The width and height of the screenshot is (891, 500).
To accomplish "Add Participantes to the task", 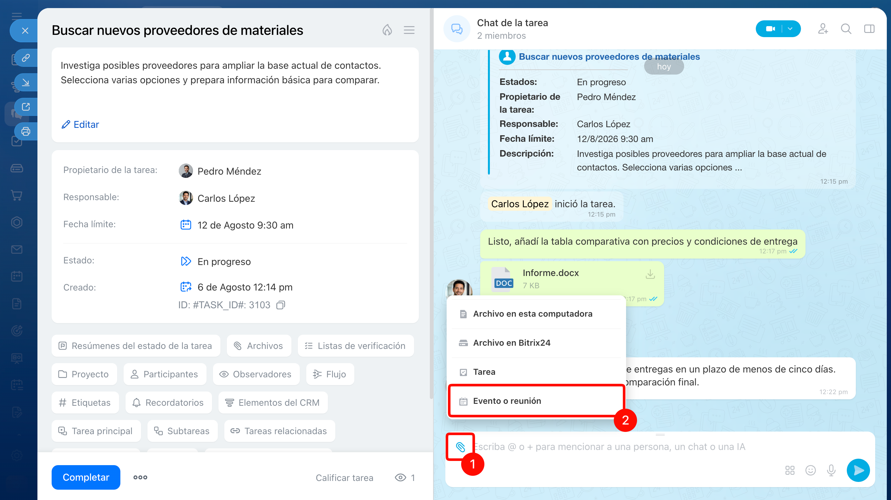I will [x=165, y=374].
